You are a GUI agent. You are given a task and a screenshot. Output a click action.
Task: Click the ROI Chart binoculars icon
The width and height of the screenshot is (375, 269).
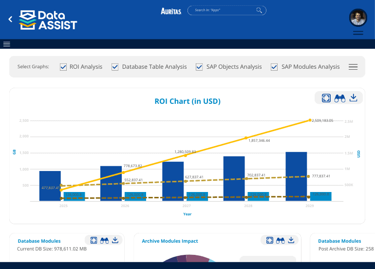coord(339,98)
